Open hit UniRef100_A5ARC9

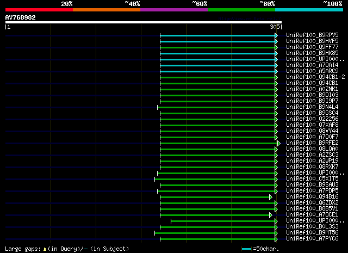click(x=312, y=71)
